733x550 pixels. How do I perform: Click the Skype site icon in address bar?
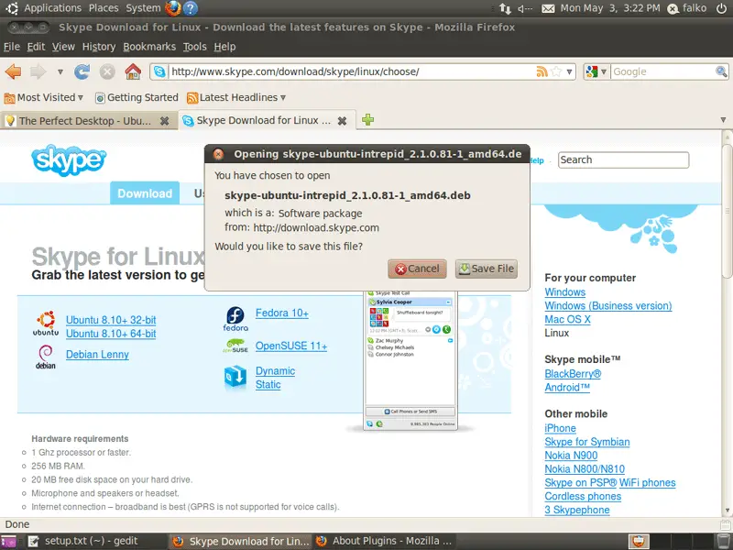click(x=159, y=71)
